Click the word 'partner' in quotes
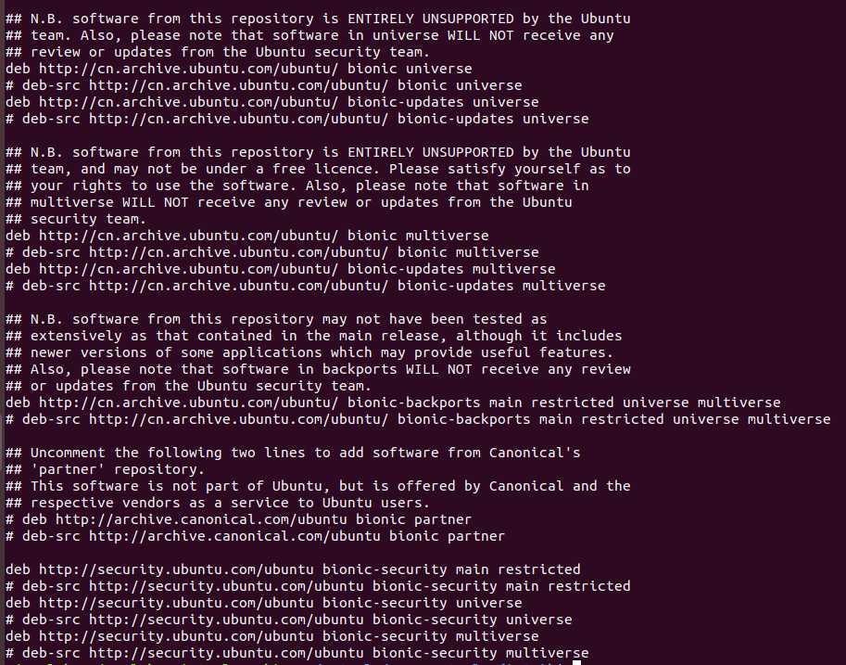The height and width of the screenshot is (665, 846). click(x=68, y=469)
